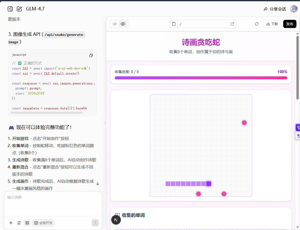
Task: Toggle the deep thinking atom button
Action: pyautogui.click(x=27, y=223)
